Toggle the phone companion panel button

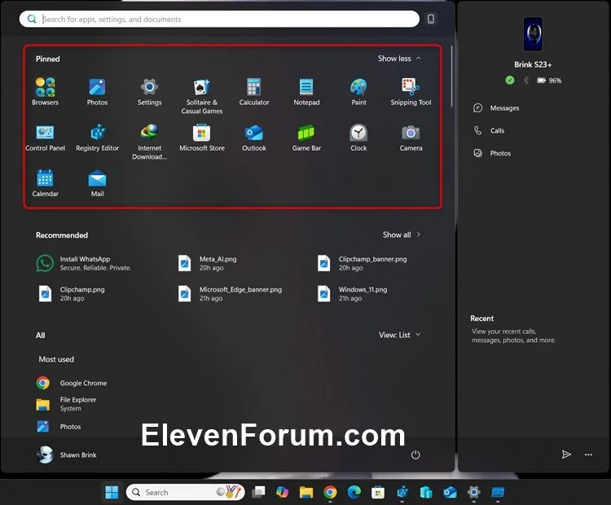tap(431, 19)
